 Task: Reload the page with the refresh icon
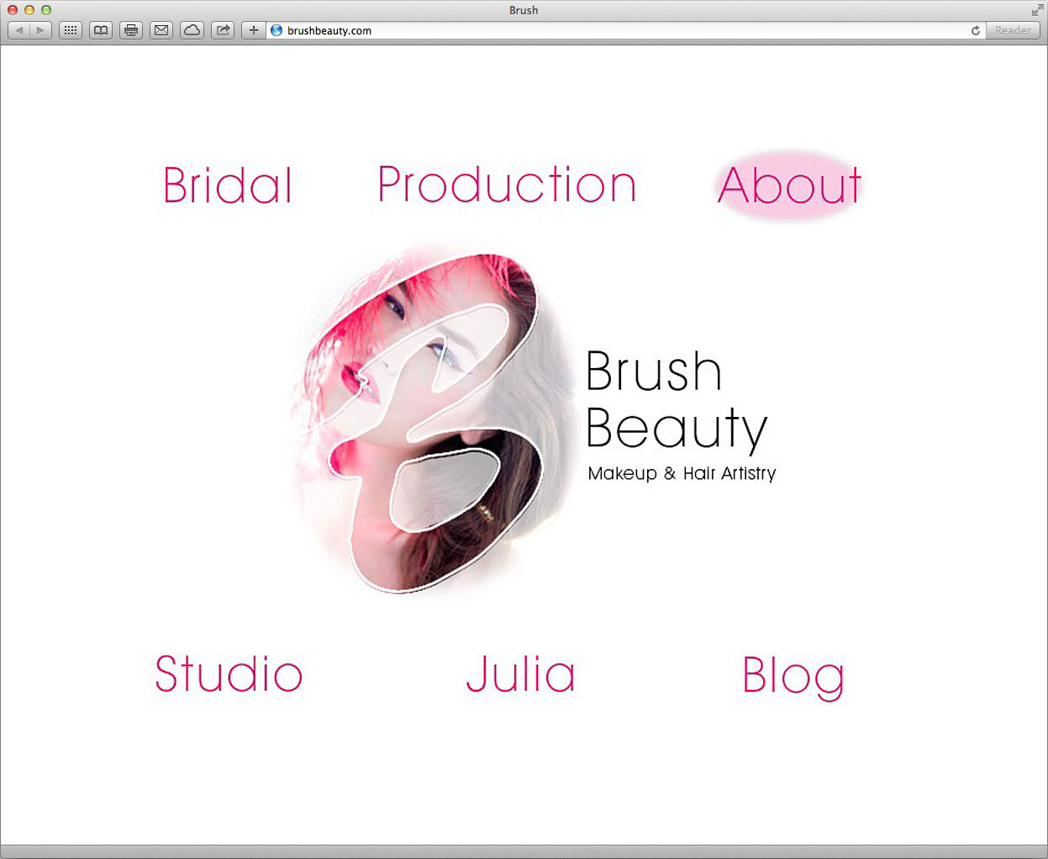975,30
